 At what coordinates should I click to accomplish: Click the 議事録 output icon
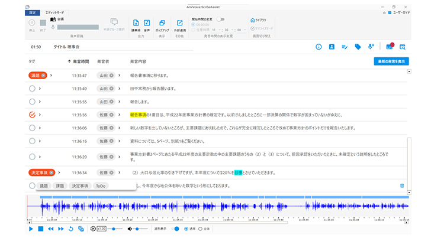[x=136, y=24]
